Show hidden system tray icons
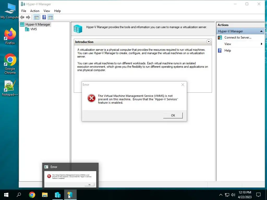Image resolution: width=267 pixels, height=200 pixels. (221, 195)
